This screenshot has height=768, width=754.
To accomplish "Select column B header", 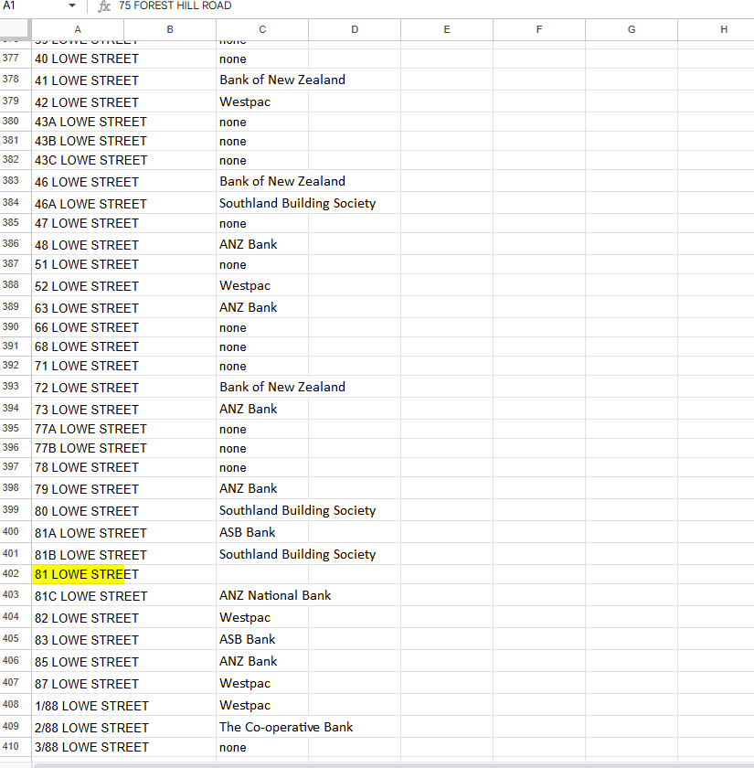I will 170,30.
